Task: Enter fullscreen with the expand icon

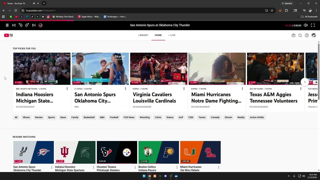Action: click(x=313, y=25)
